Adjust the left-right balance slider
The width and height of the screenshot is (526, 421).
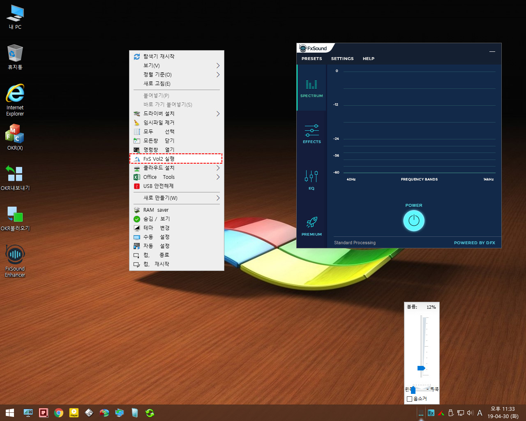413,390
